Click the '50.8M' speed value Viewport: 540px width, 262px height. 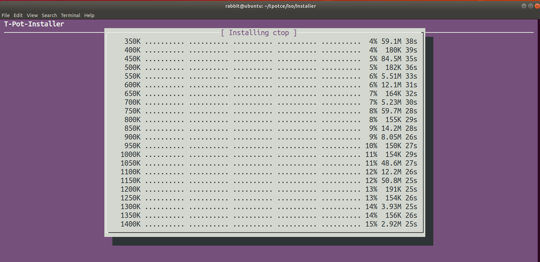point(391,180)
